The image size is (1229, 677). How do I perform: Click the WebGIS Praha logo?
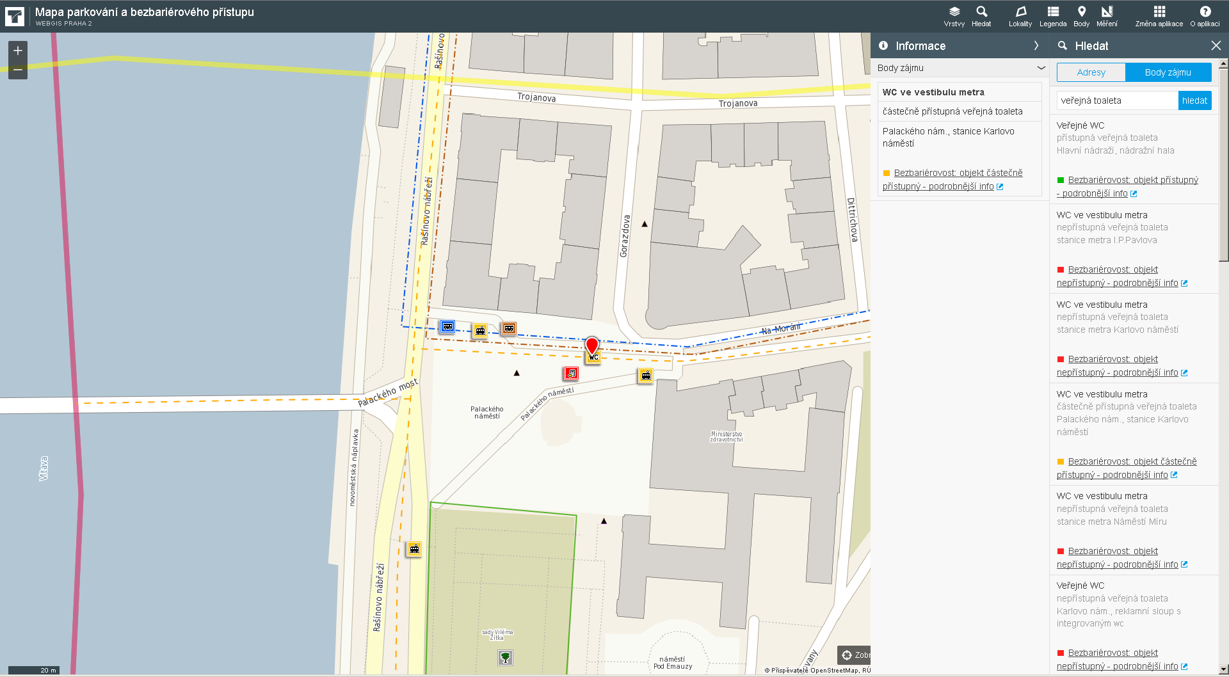point(15,17)
